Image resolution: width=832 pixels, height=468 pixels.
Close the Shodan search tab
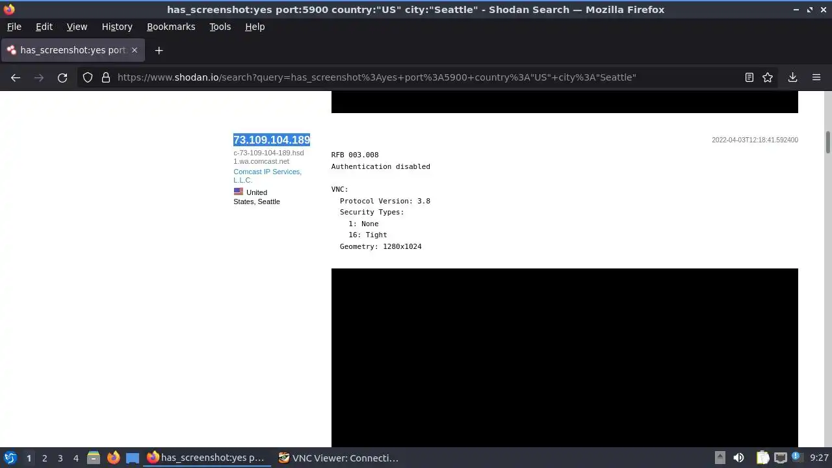point(135,50)
